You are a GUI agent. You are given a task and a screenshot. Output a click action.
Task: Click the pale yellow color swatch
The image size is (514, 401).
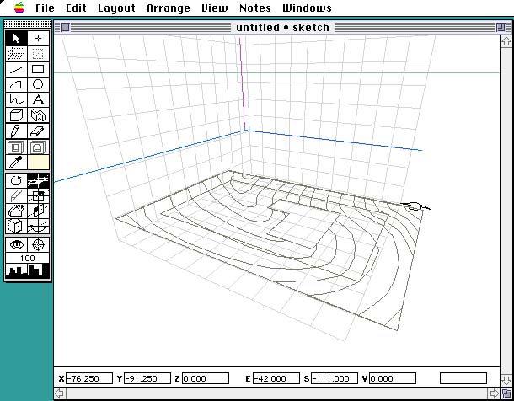coord(39,161)
